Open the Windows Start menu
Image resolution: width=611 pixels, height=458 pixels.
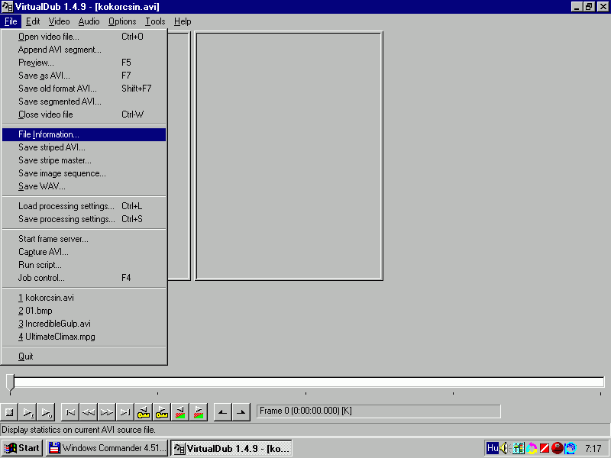coord(22,448)
